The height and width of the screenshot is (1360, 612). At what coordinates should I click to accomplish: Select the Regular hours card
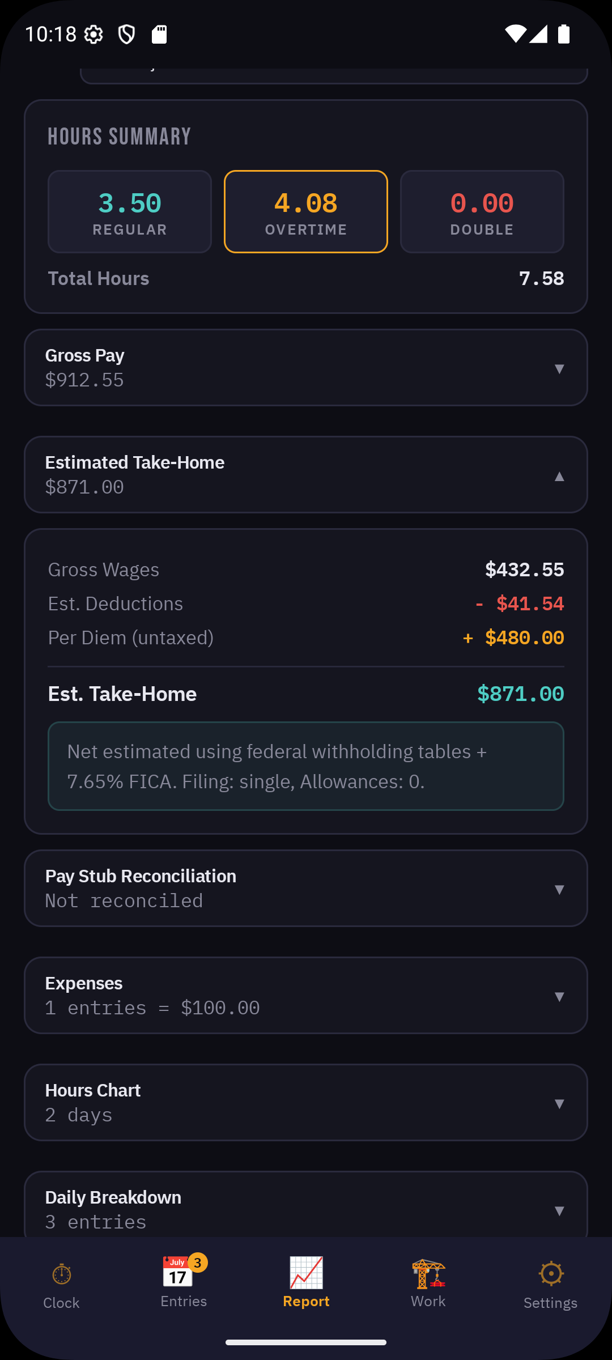(129, 211)
